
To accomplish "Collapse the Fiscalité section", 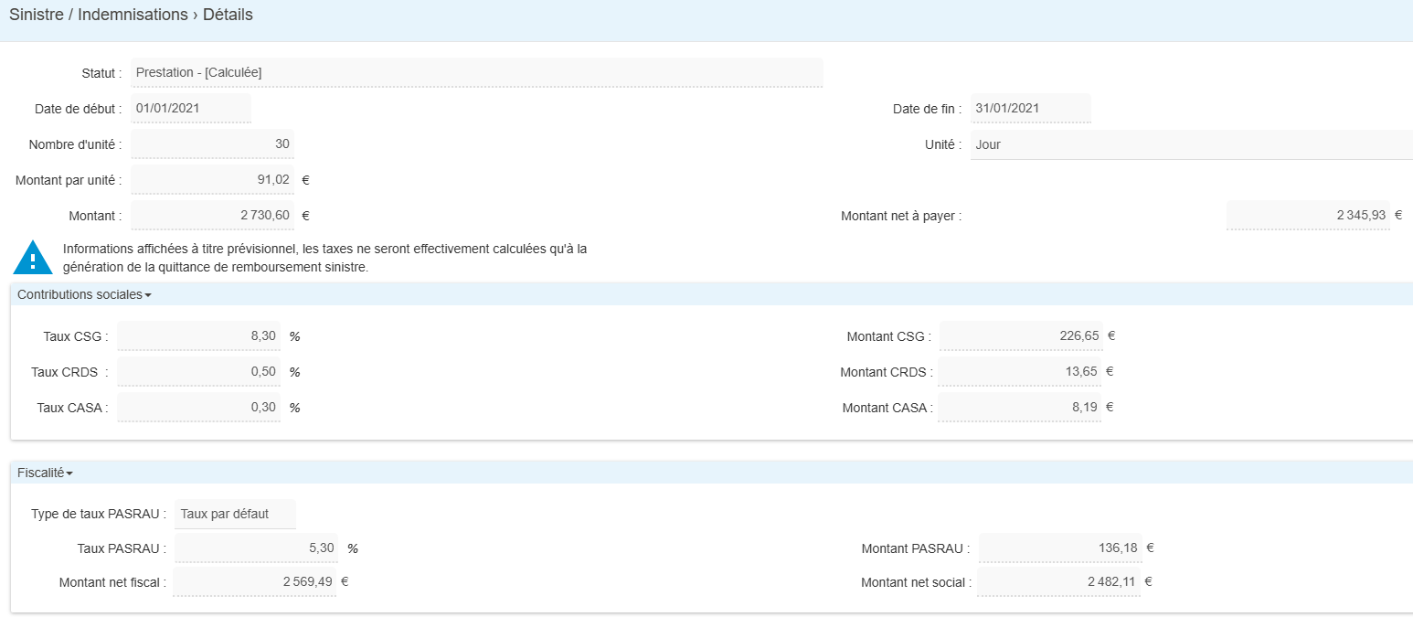I will (45, 473).
